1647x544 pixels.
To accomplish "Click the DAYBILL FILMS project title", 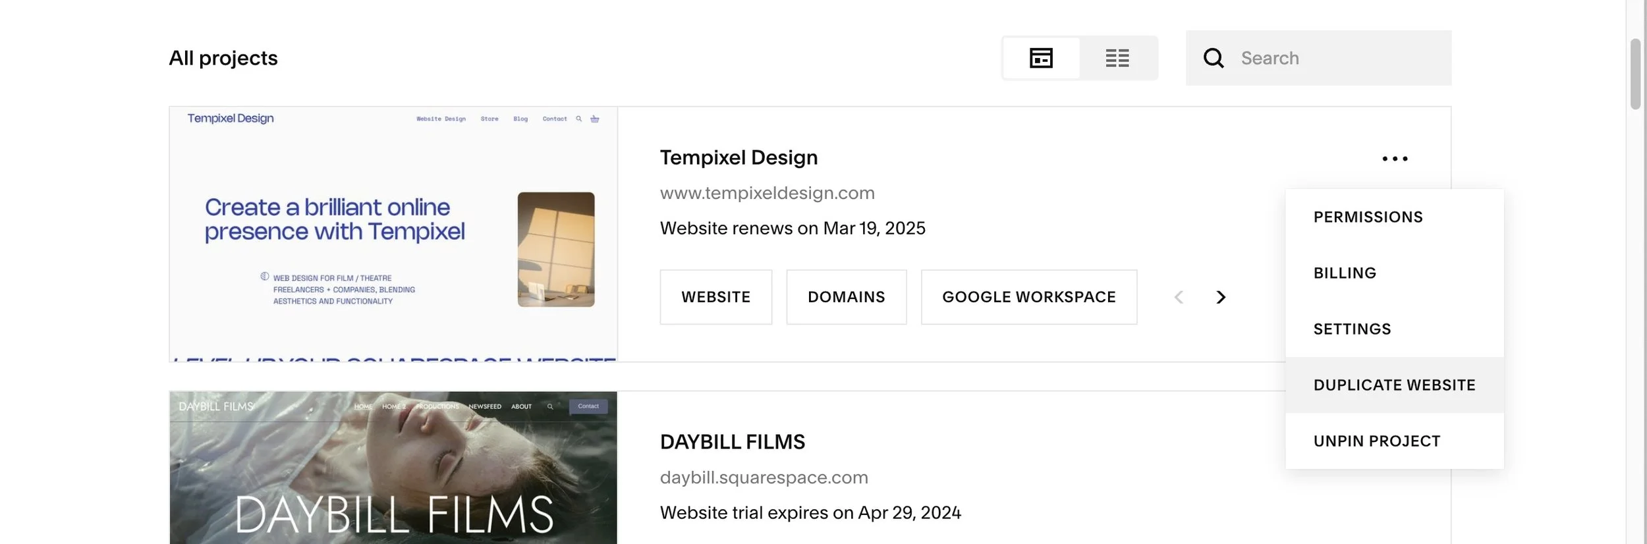I will 733,442.
